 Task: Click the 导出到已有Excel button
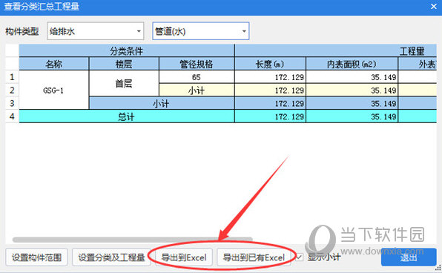(x=254, y=257)
